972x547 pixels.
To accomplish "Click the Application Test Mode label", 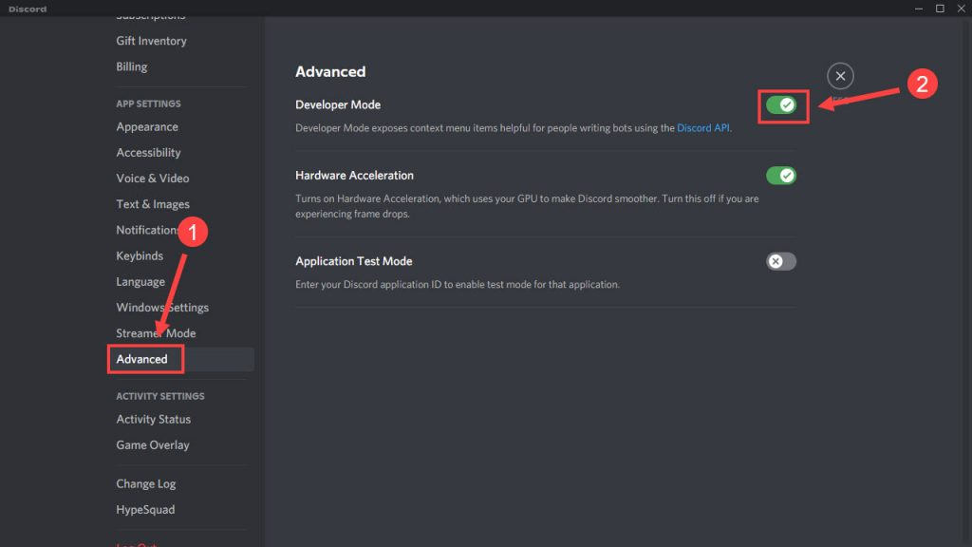I will [x=354, y=261].
